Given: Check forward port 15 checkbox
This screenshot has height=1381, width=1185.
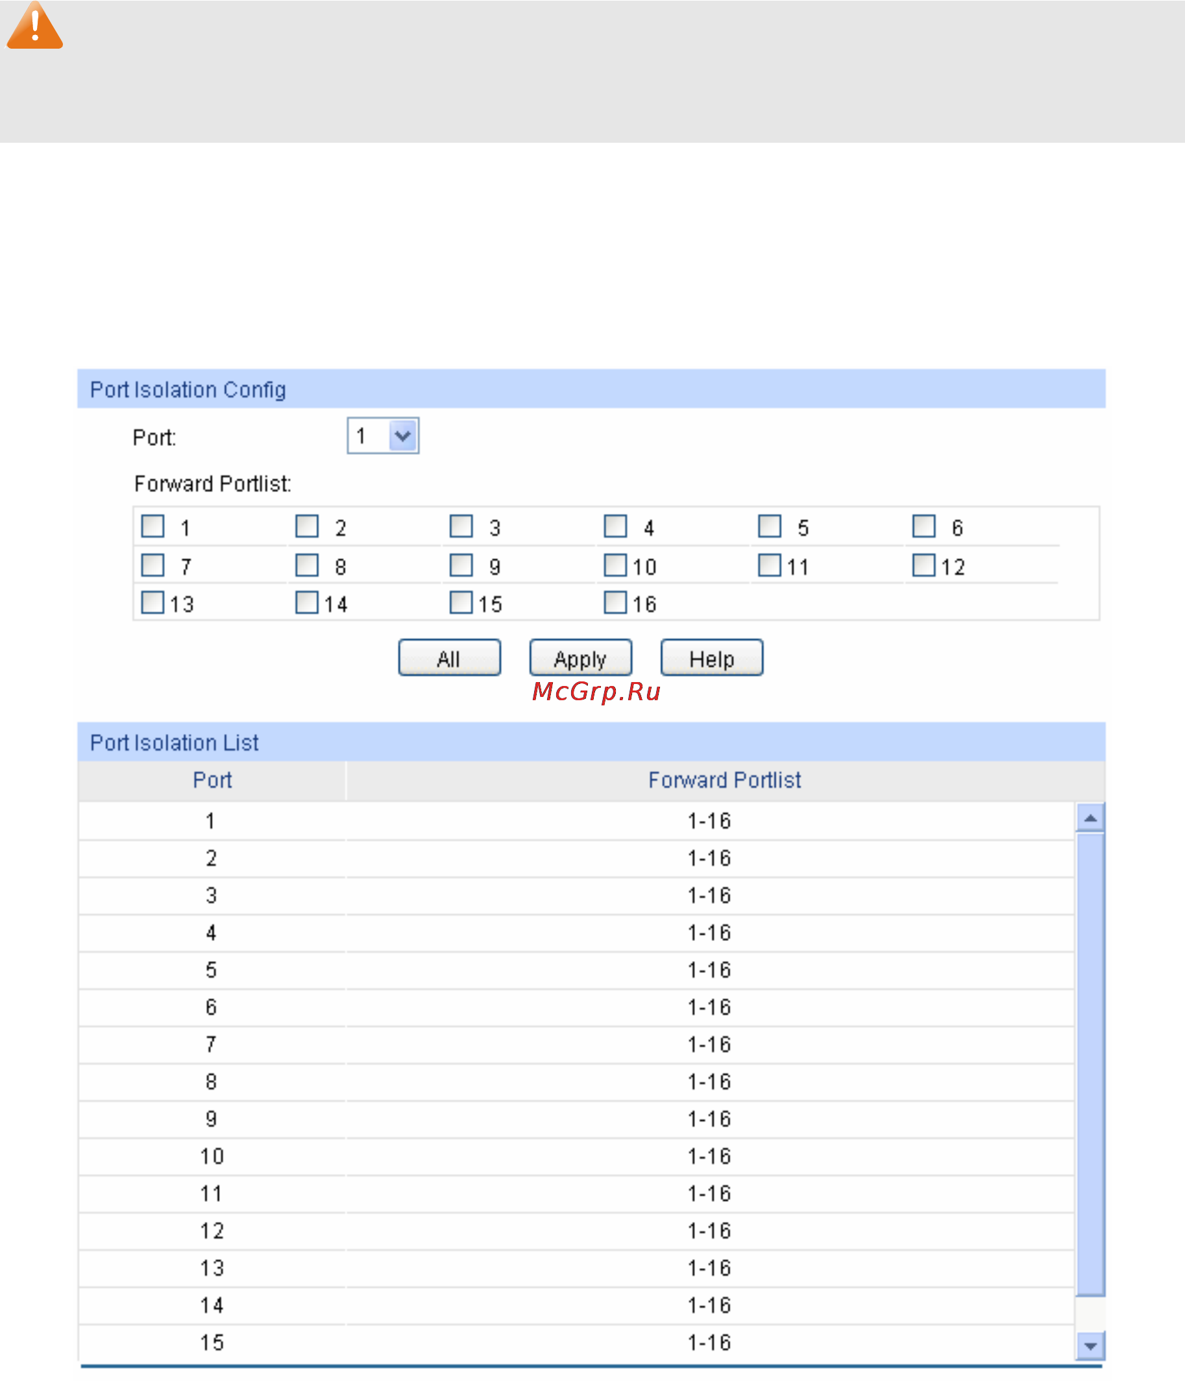Looking at the screenshot, I should [x=461, y=602].
